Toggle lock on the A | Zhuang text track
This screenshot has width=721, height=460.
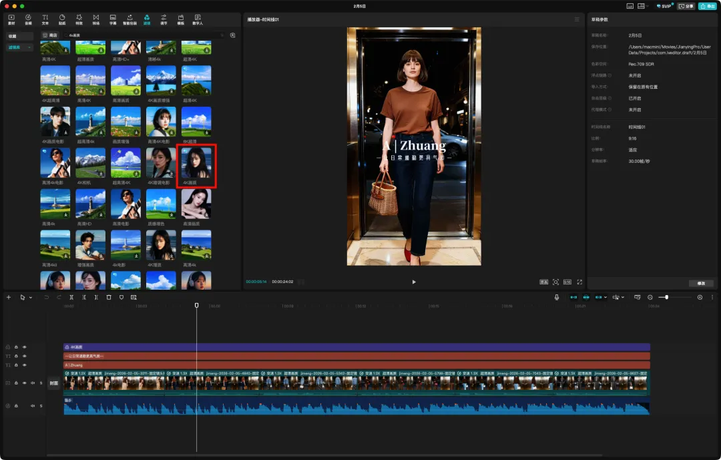pos(16,365)
